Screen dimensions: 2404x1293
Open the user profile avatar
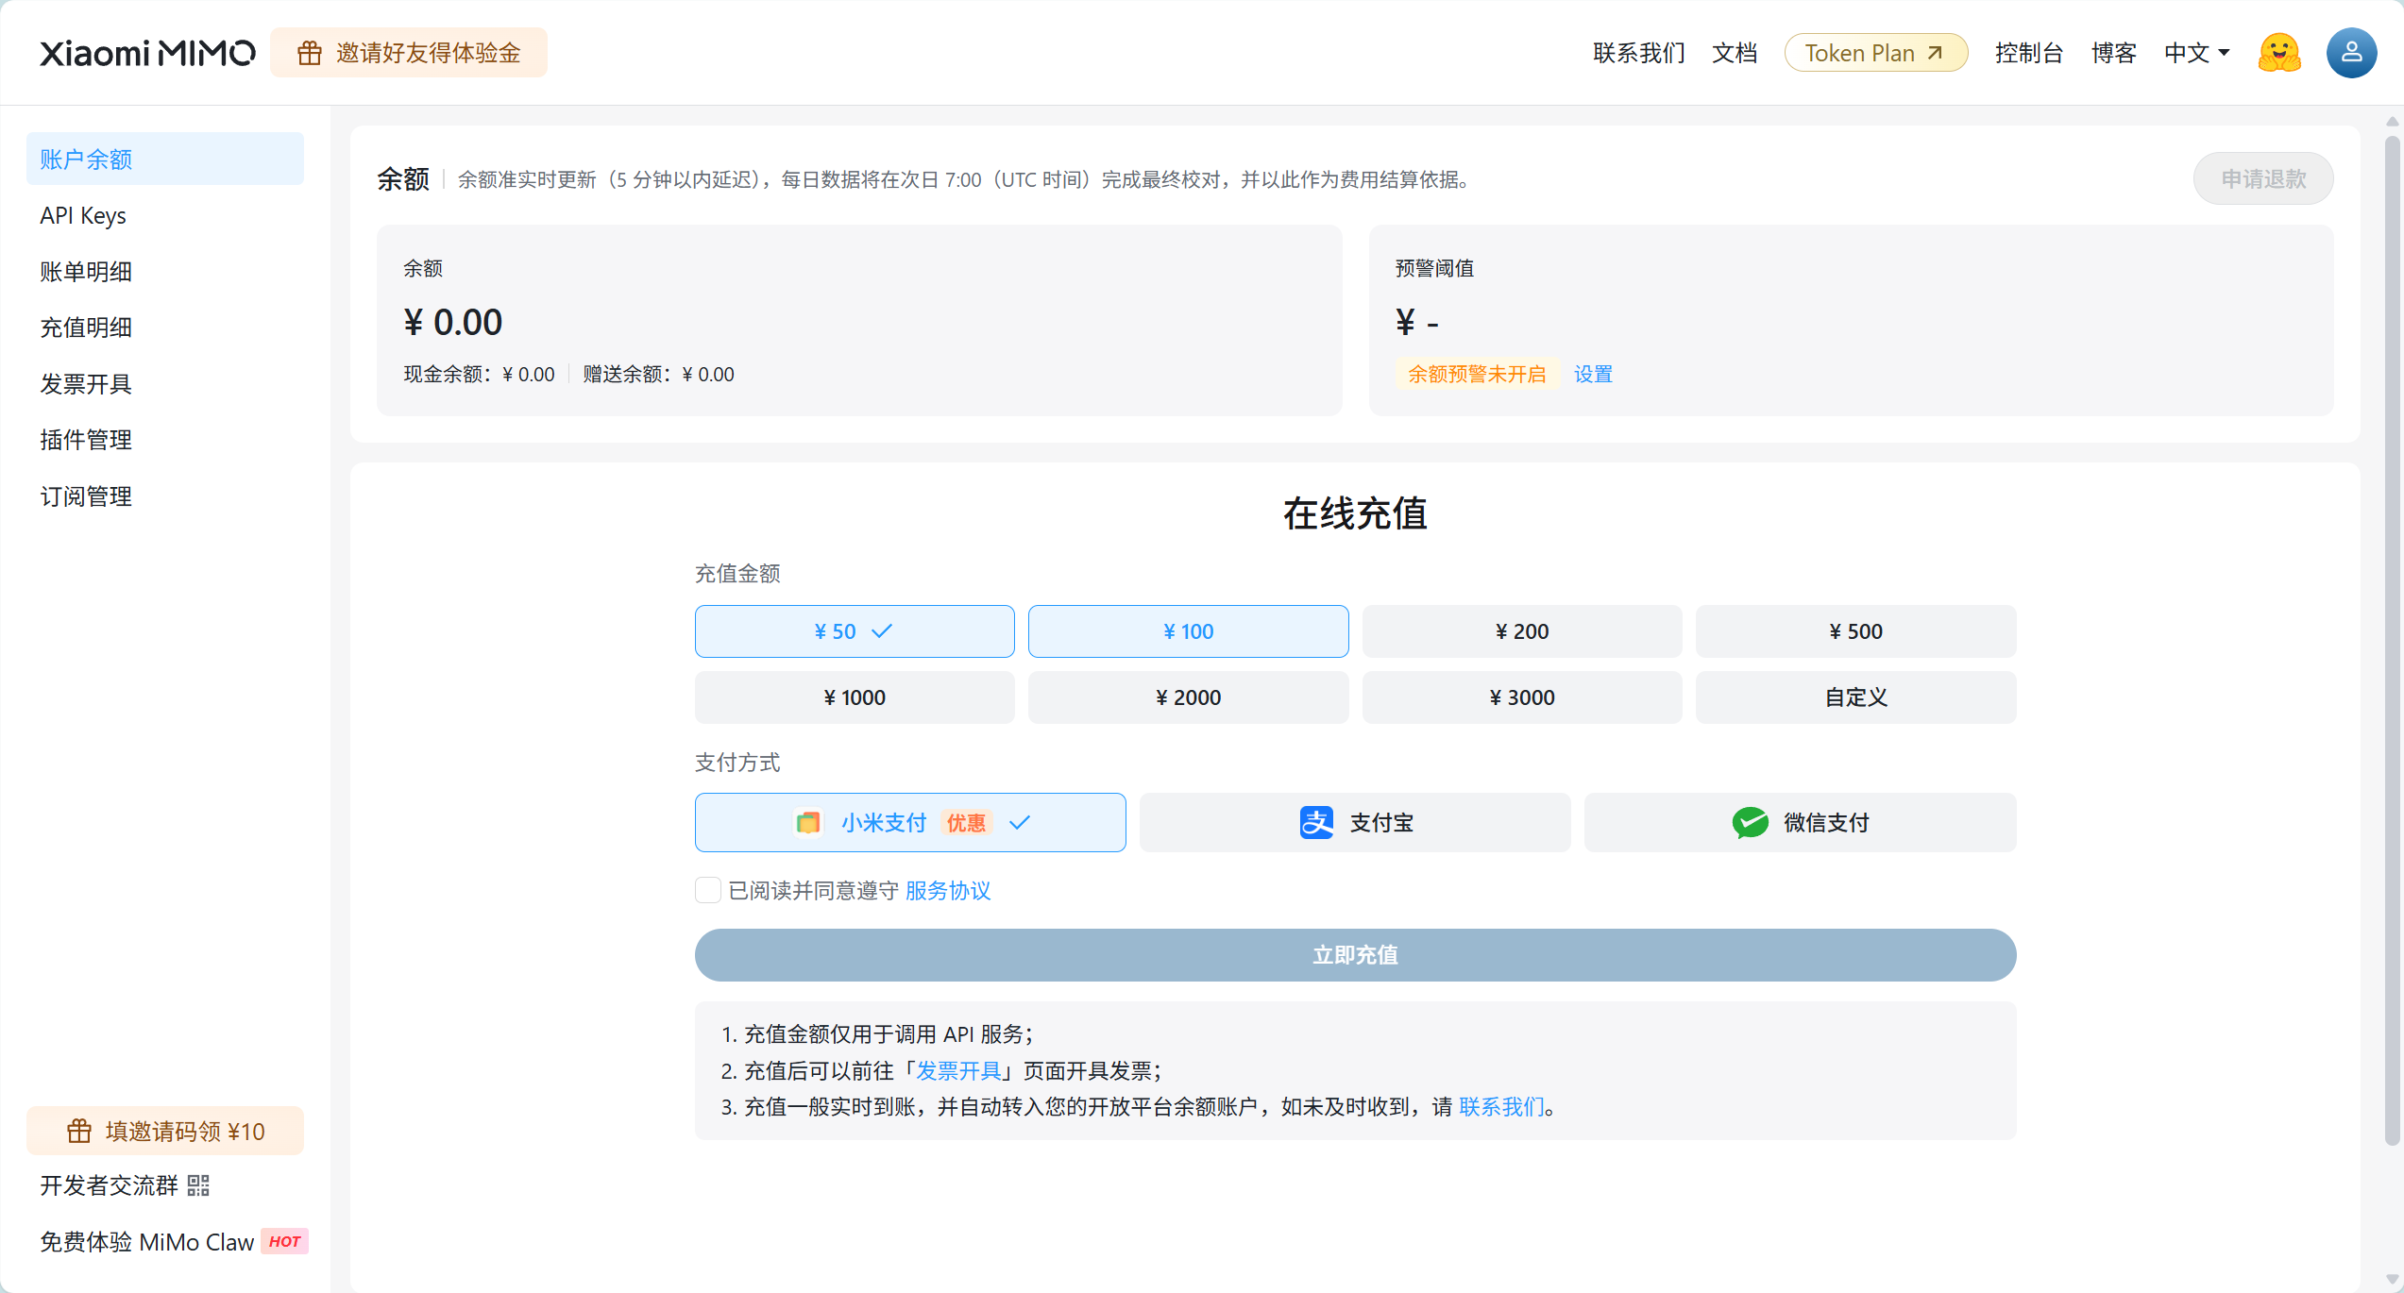[2351, 53]
